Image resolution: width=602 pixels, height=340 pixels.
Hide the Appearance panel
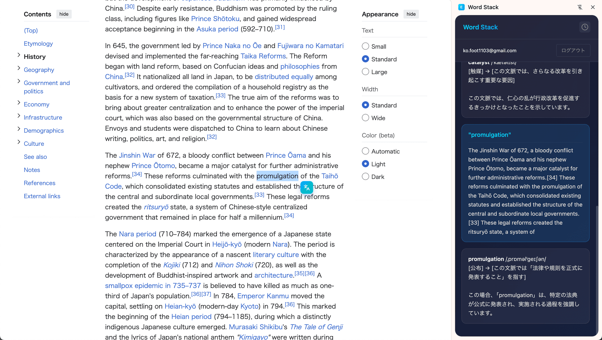click(x=411, y=14)
